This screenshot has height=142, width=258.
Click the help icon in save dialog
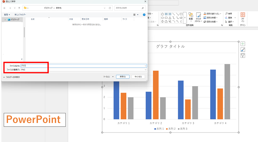[x=144, y=15]
